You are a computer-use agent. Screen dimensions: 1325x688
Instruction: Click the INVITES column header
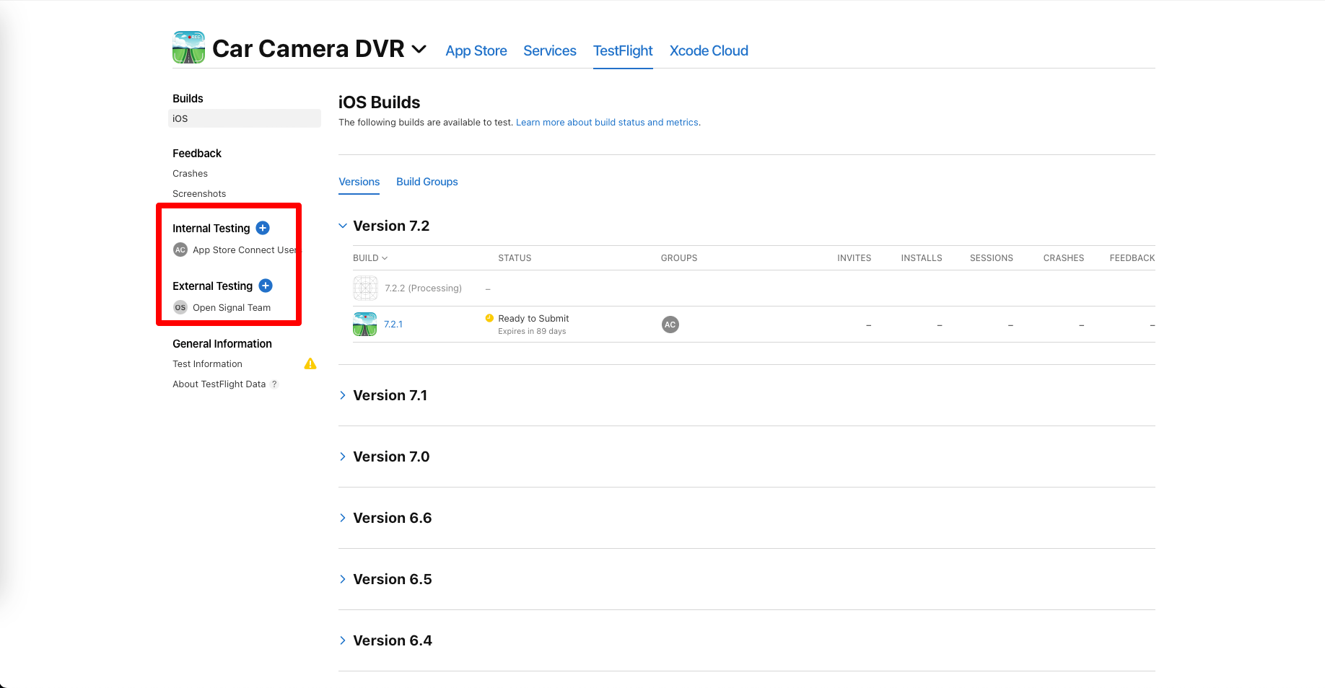[x=854, y=258]
